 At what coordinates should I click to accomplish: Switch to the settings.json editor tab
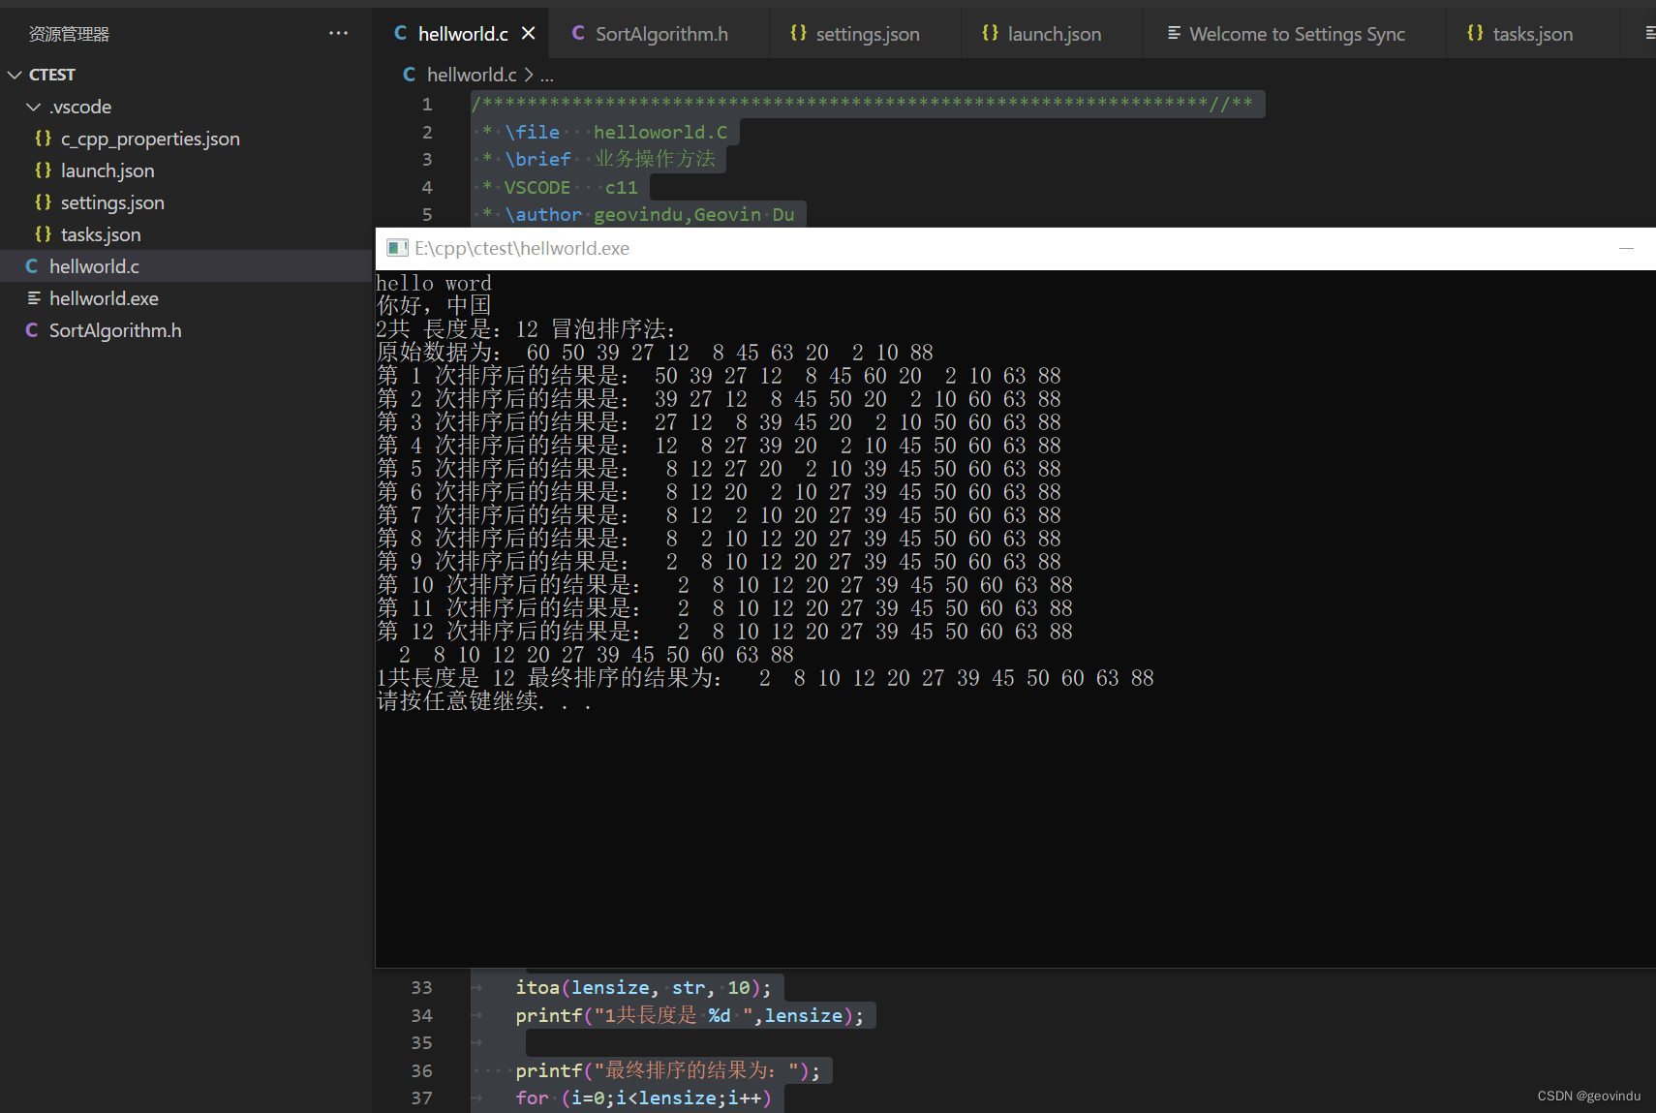(x=868, y=34)
